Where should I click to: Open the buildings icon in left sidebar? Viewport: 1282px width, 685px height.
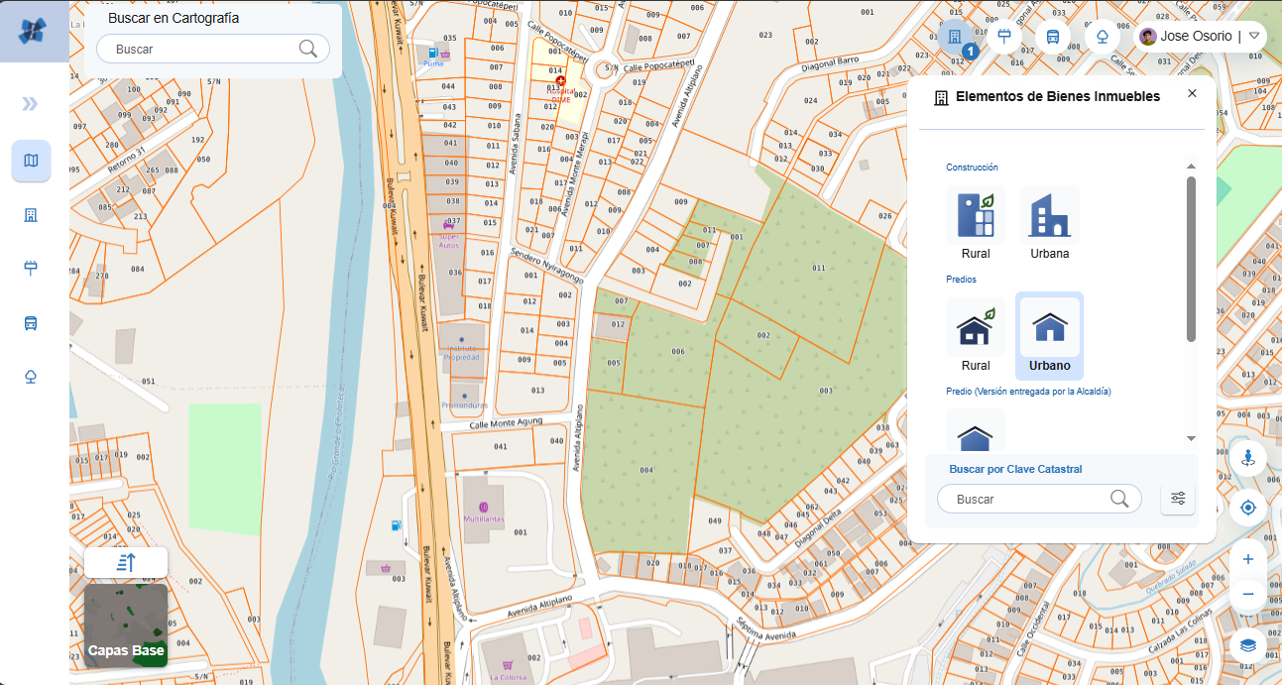32,215
